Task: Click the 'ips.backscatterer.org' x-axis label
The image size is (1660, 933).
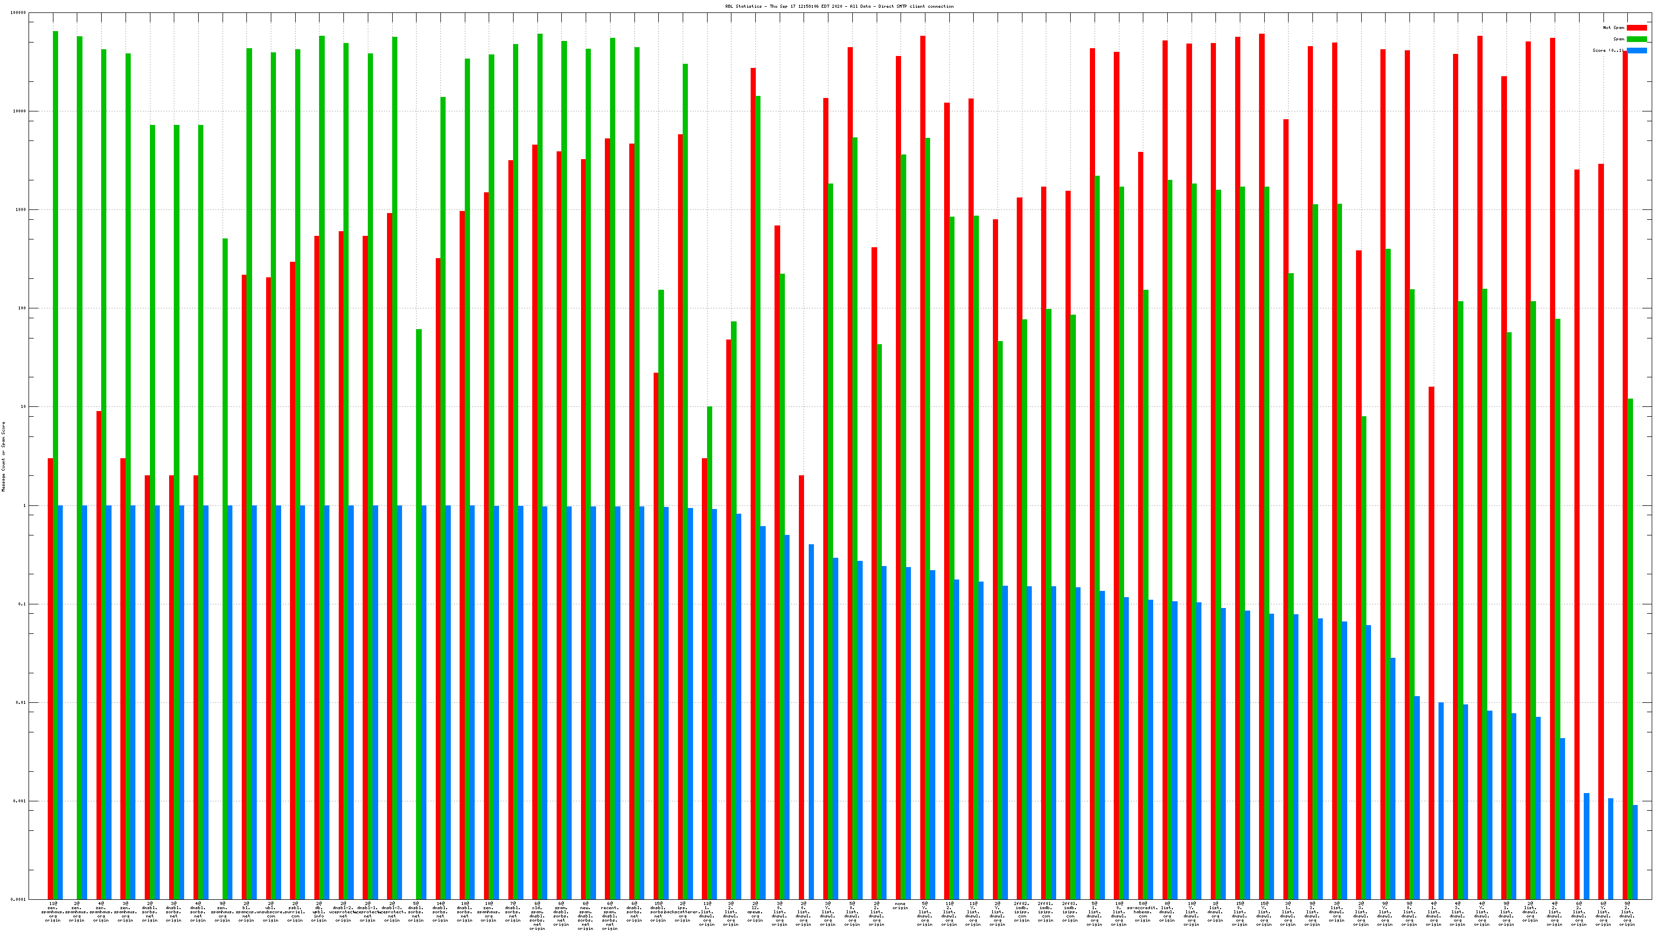Action: (682, 912)
